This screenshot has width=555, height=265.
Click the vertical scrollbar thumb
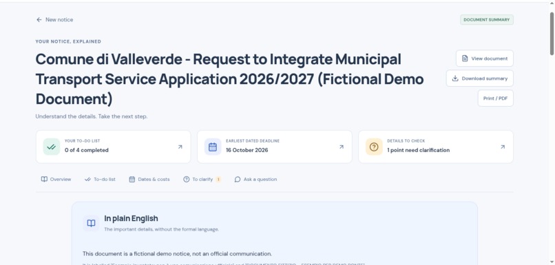click(x=552, y=34)
